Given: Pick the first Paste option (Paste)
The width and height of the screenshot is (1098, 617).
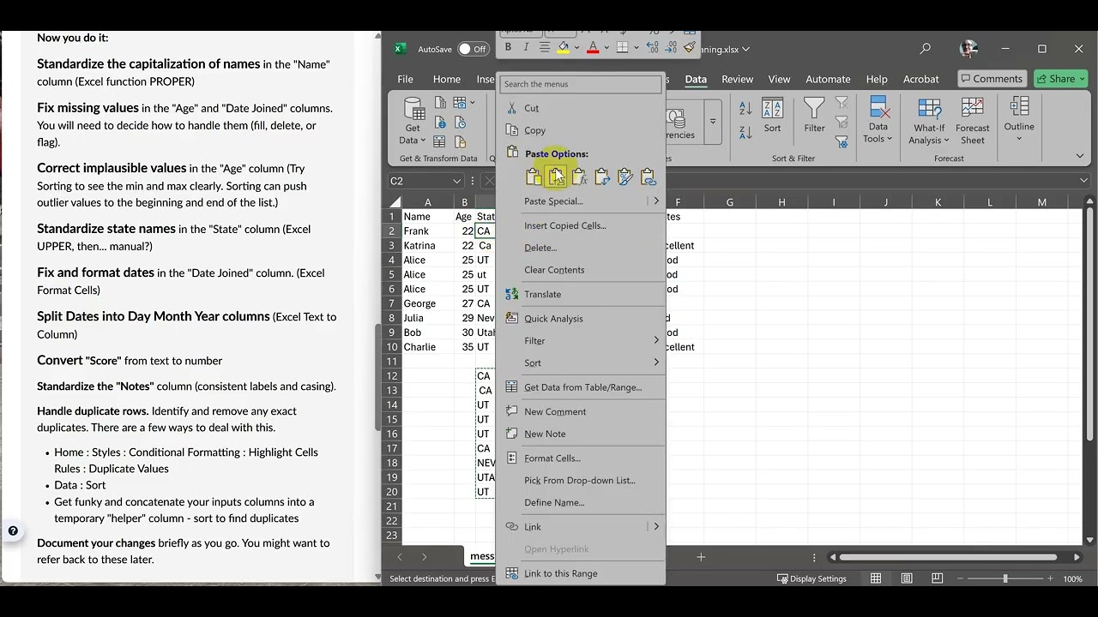Looking at the screenshot, I should (534, 177).
